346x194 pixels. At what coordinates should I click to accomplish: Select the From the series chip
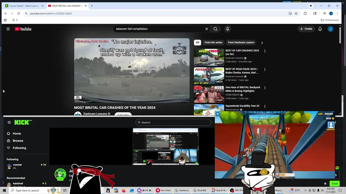[x=214, y=42]
